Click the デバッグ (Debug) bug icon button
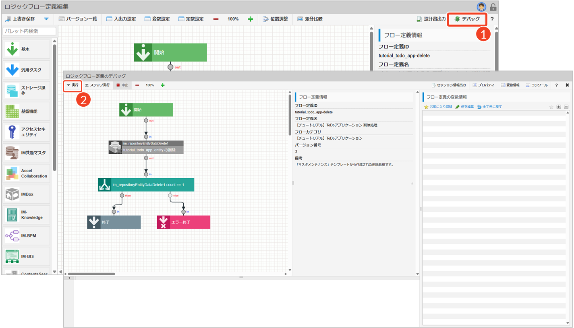Viewport: 574px width, 328px height. (467, 19)
